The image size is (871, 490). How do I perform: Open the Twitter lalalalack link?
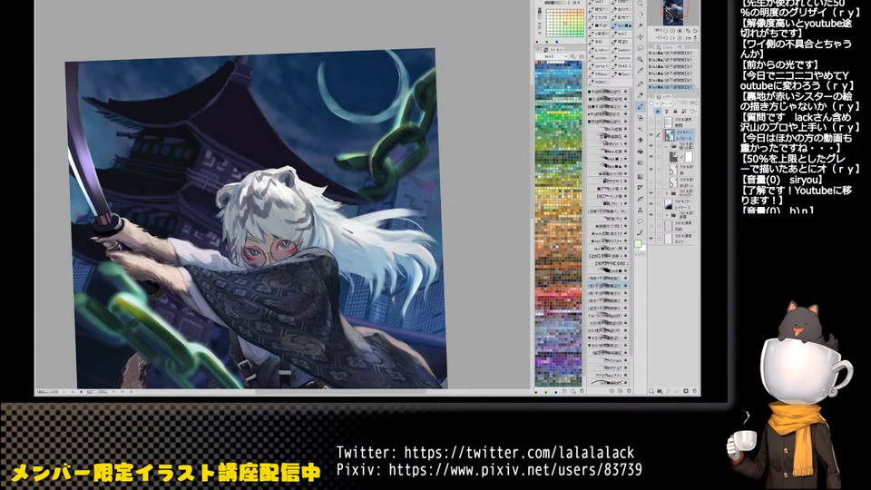pyautogui.click(x=519, y=452)
